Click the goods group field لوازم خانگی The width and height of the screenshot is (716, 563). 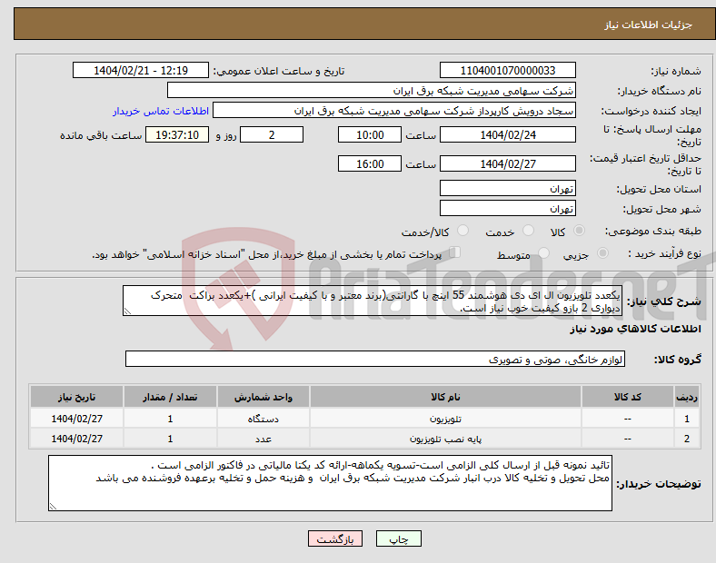pos(375,359)
